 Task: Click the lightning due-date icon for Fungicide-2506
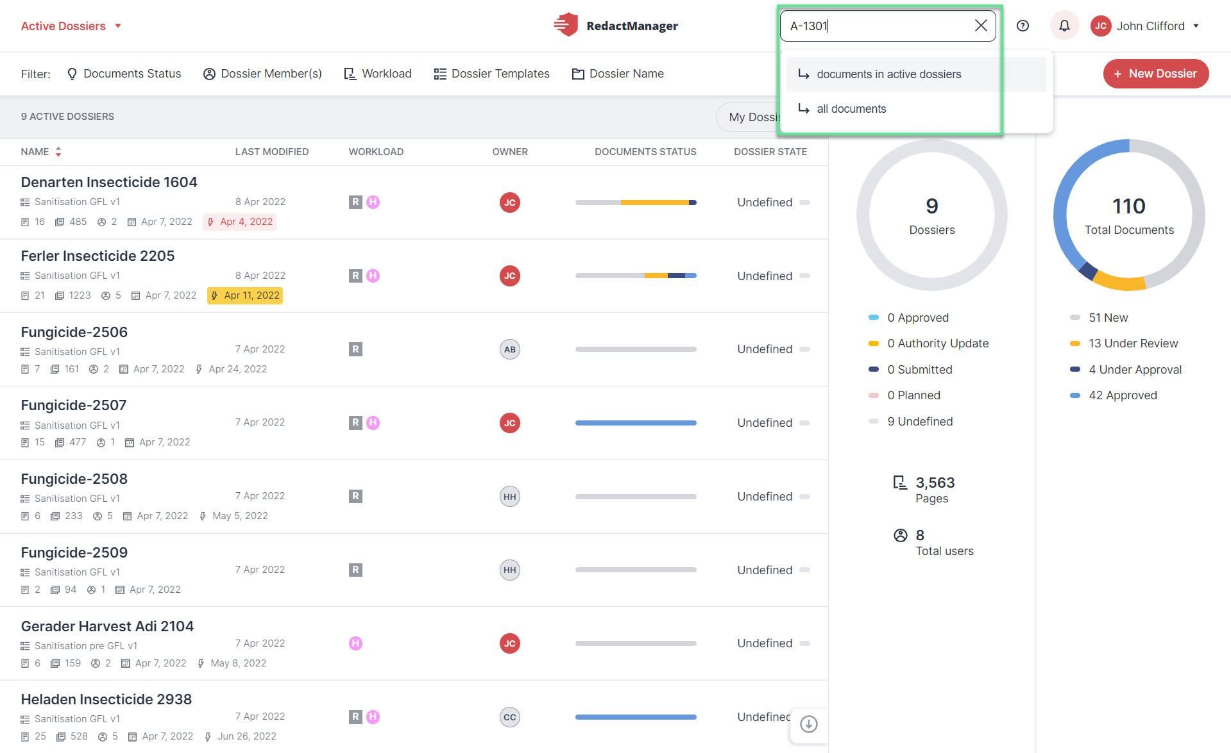click(199, 369)
